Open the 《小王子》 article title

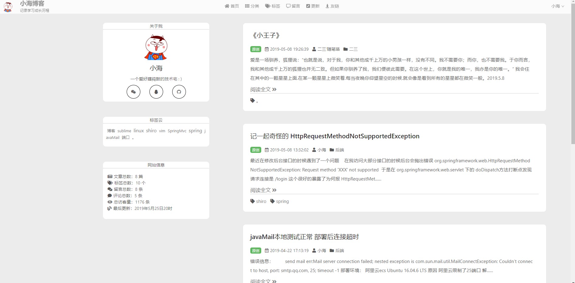265,35
